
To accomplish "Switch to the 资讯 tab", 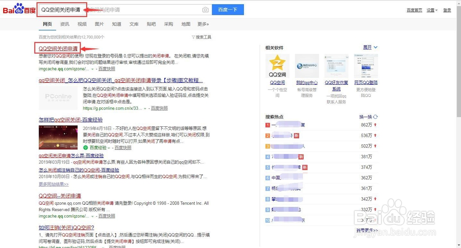I will click(x=65, y=24).
